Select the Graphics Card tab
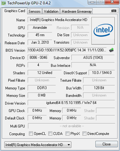 click(15, 11)
